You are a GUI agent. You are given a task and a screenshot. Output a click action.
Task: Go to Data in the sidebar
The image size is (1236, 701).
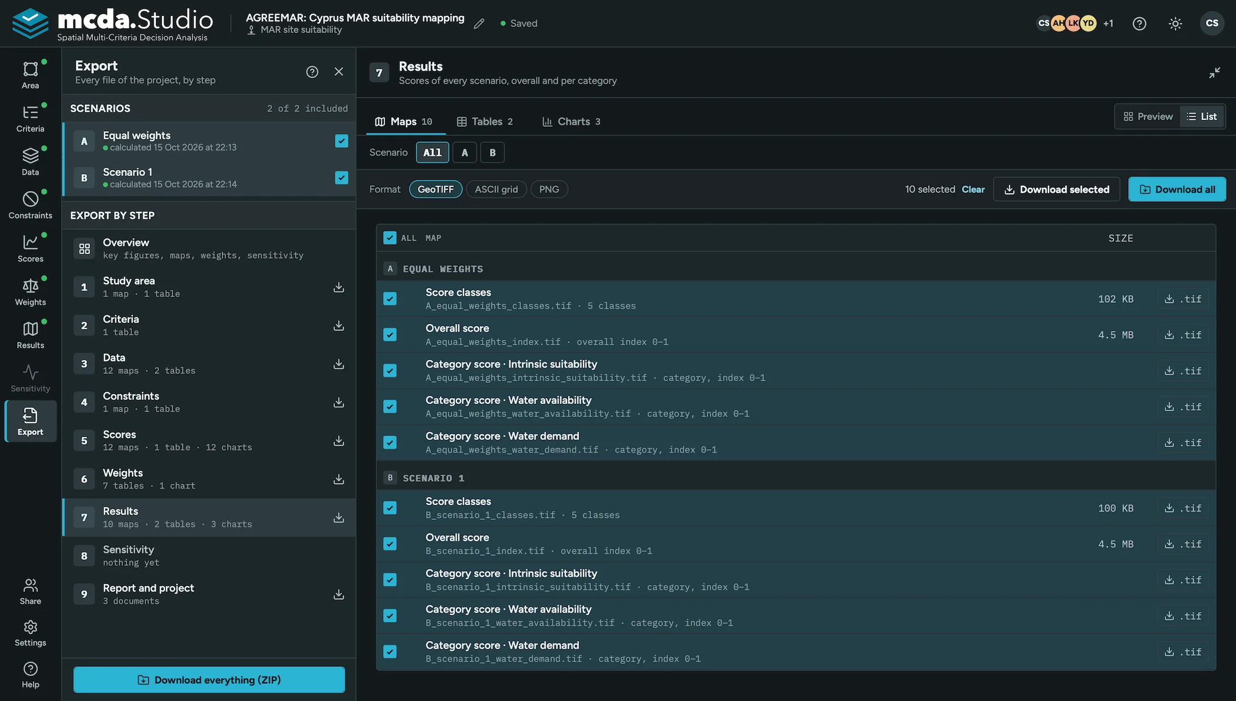pyautogui.click(x=30, y=162)
